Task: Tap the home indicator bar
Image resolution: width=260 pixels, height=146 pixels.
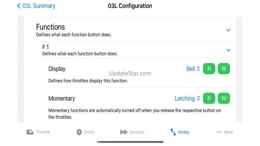Action: 130,142
